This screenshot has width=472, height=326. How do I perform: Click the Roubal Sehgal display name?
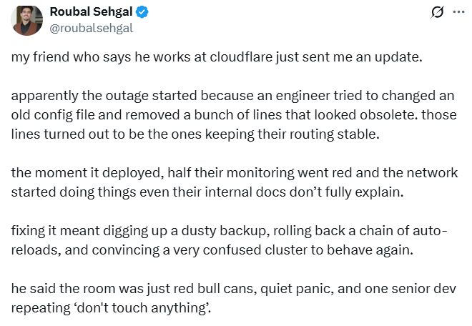point(91,11)
